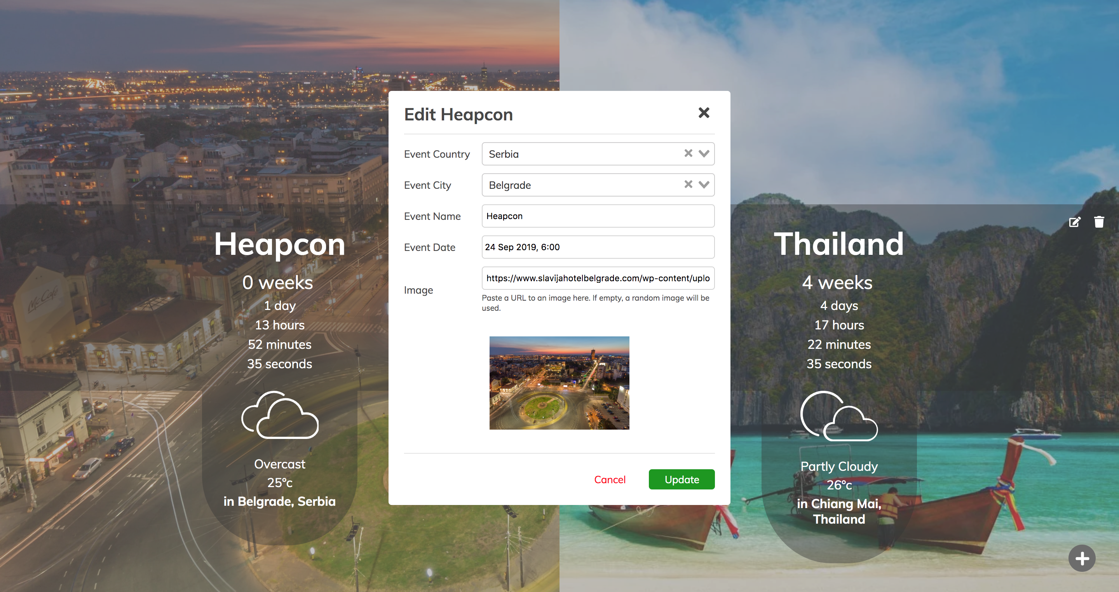Image resolution: width=1119 pixels, height=592 pixels.
Task: Cancel editing the event
Action: (610, 479)
